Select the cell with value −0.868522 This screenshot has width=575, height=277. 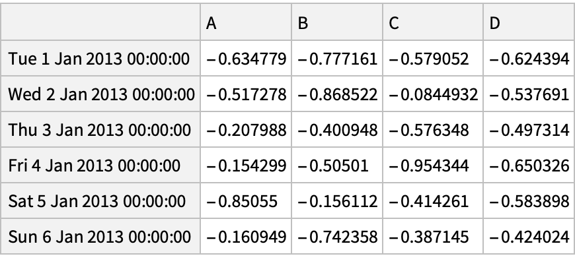[x=338, y=94]
